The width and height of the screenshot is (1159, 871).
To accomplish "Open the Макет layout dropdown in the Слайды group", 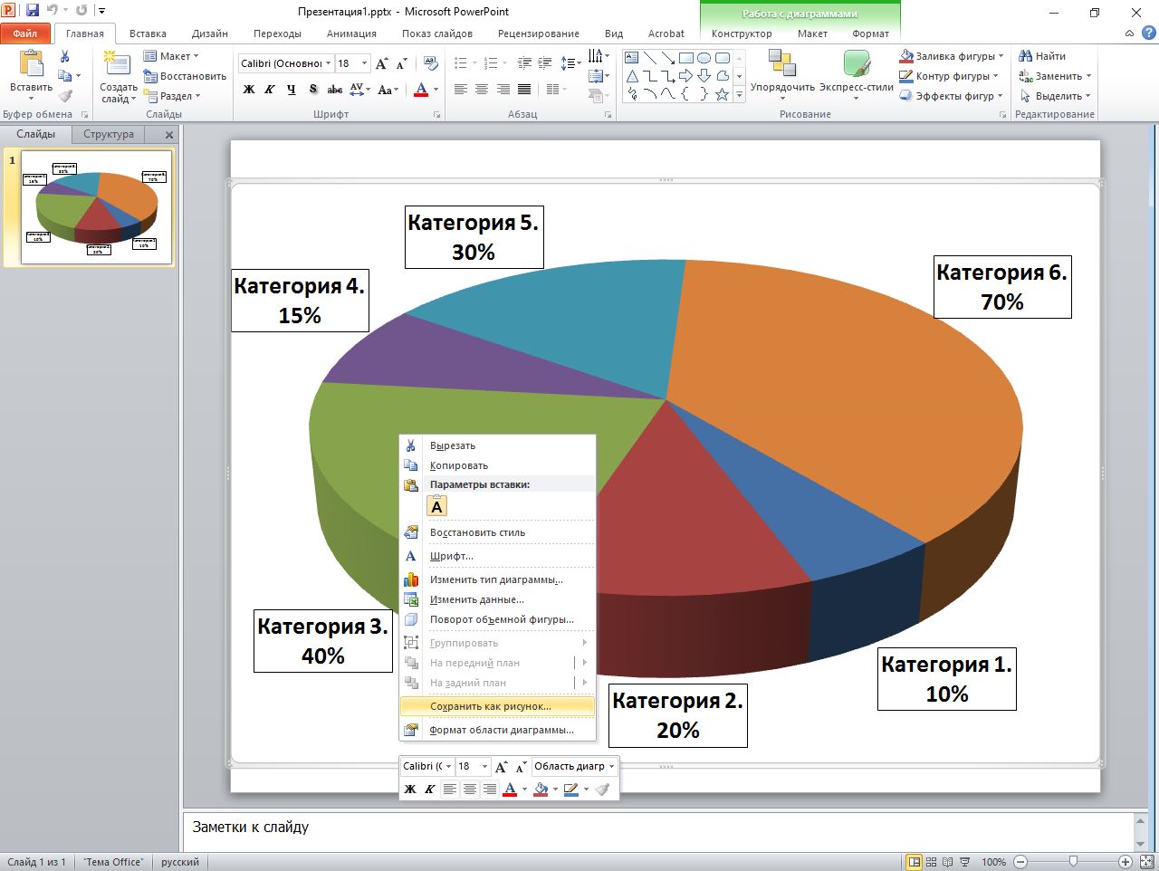I will coord(171,56).
